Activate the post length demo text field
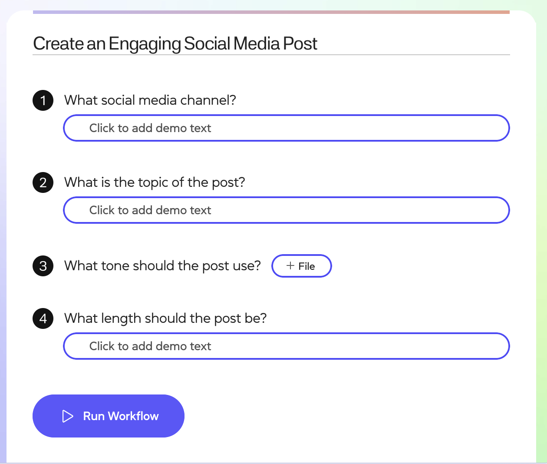Viewport: 547px width, 464px height. (x=286, y=346)
